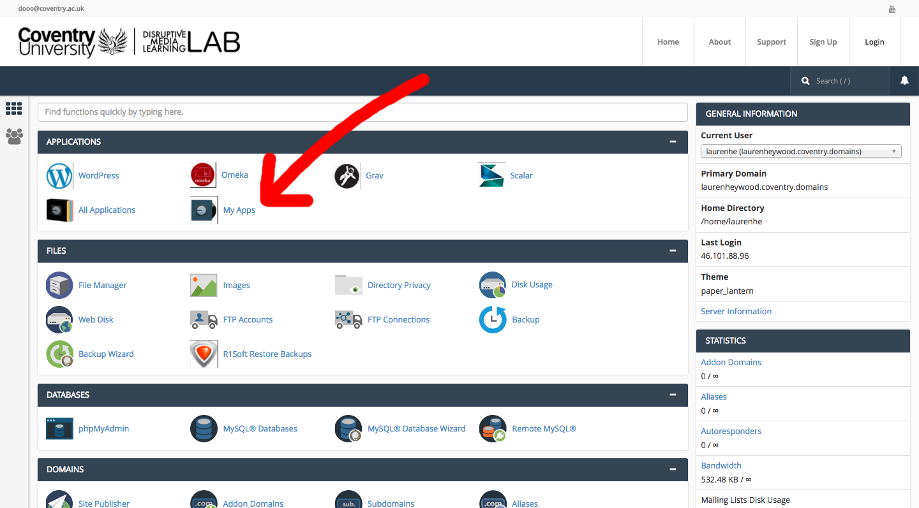919x508 pixels.
Task: Open the FTP Accounts truck icon
Action: [204, 319]
